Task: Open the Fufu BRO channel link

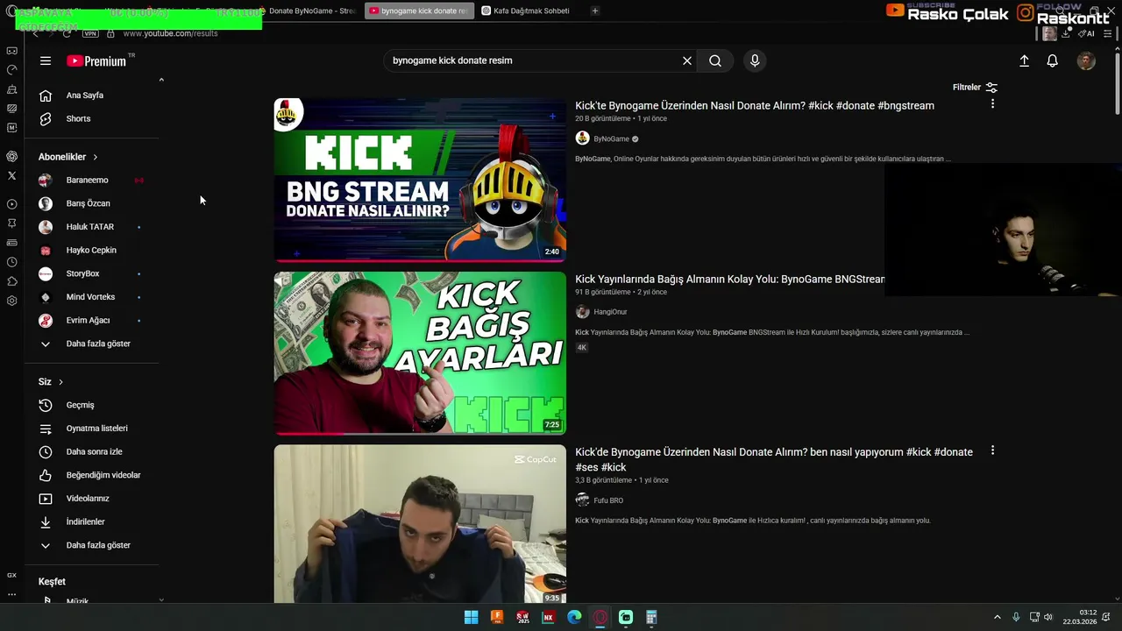Action: (x=608, y=500)
